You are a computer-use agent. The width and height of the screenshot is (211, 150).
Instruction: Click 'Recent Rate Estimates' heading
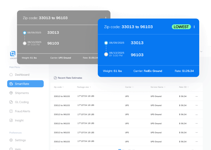point(70,78)
